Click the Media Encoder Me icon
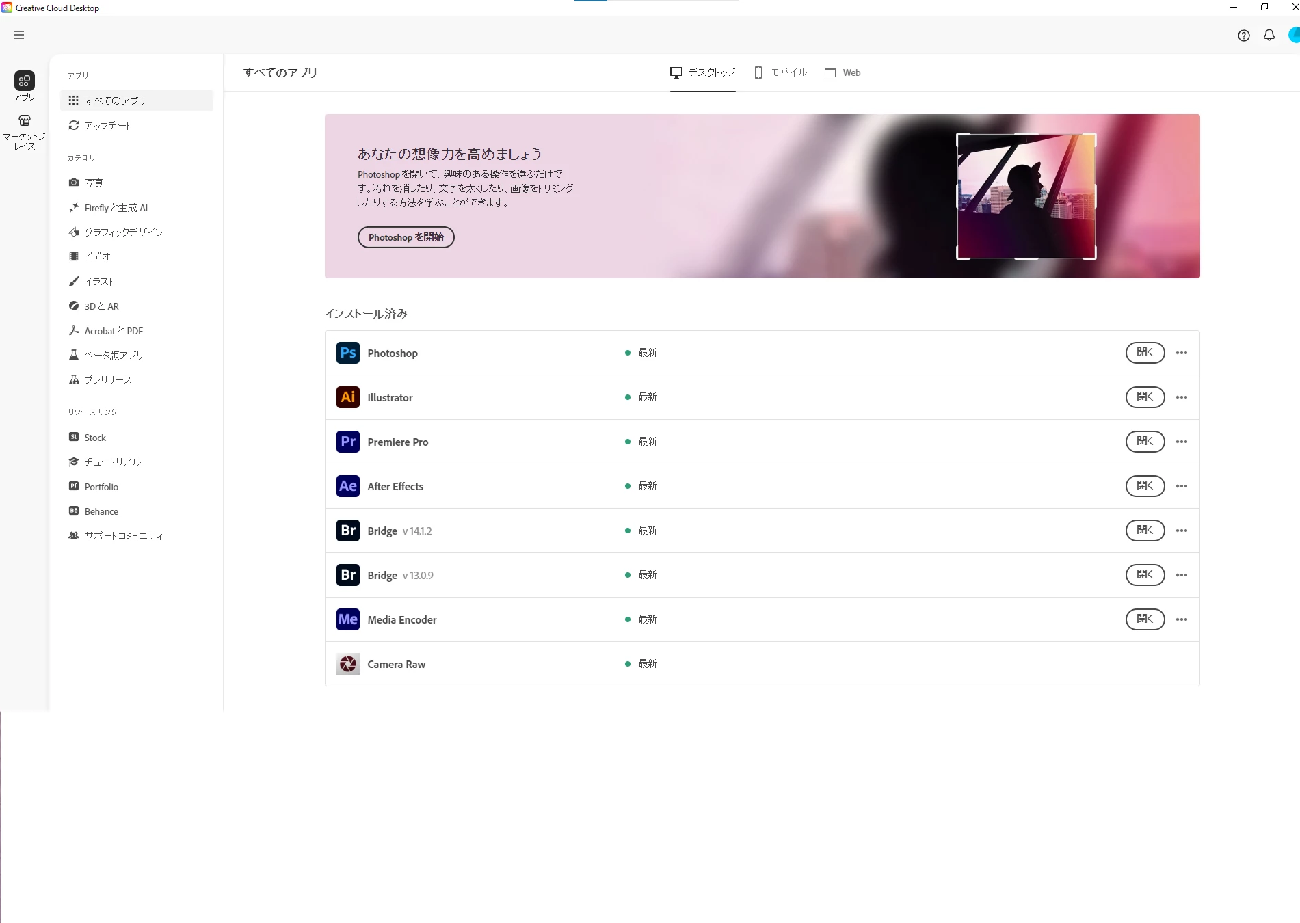The image size is (1300, 923). pyautogui.click(x=348, y=619)
